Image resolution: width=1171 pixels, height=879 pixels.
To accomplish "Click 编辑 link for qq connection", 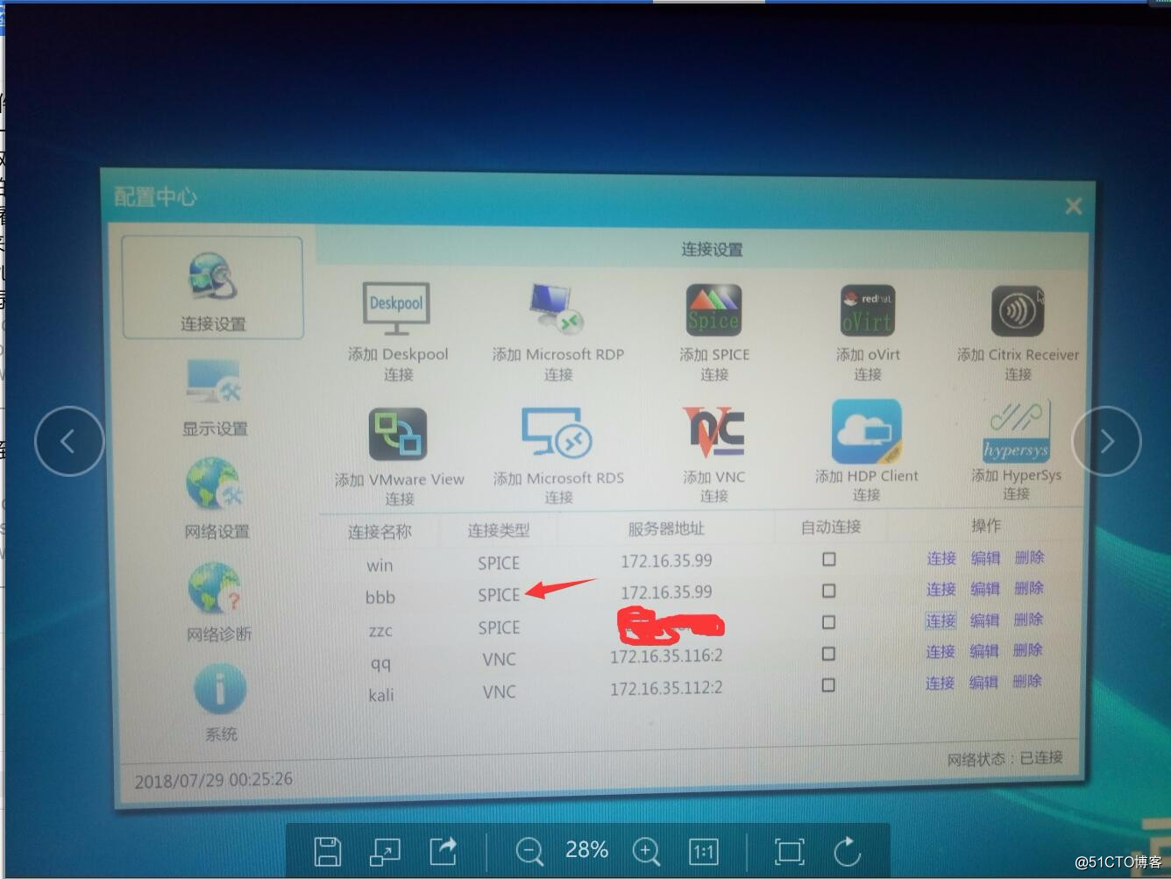I will (x=984, y=651).
